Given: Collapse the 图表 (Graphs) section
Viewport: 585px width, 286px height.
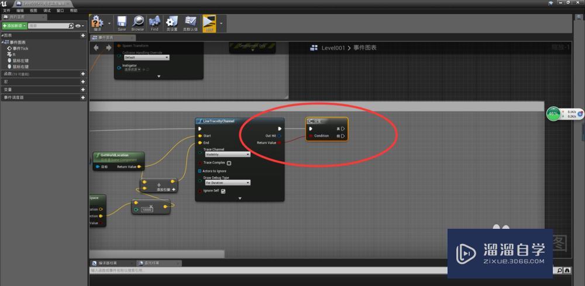Looking at the screenshot, I should point(2,36).
